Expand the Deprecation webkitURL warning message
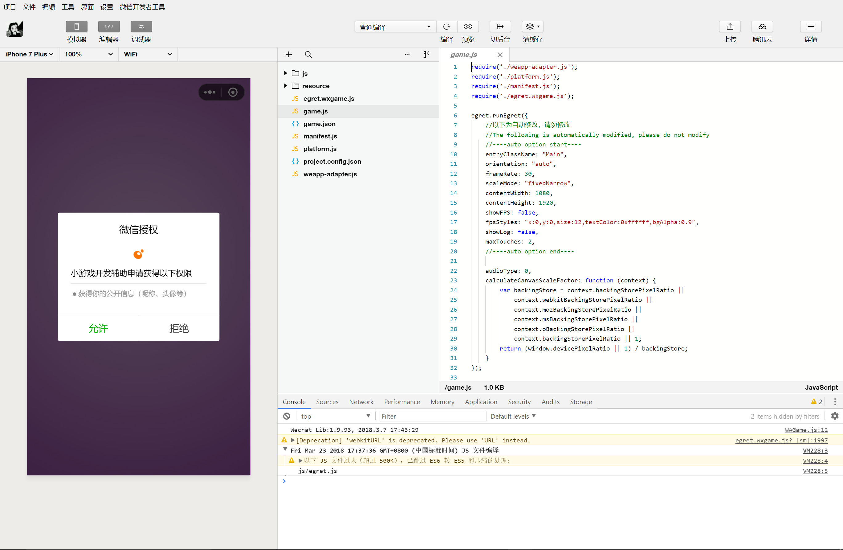The height and width of the screenshot is (550, 843). click(x=293, y=440)
